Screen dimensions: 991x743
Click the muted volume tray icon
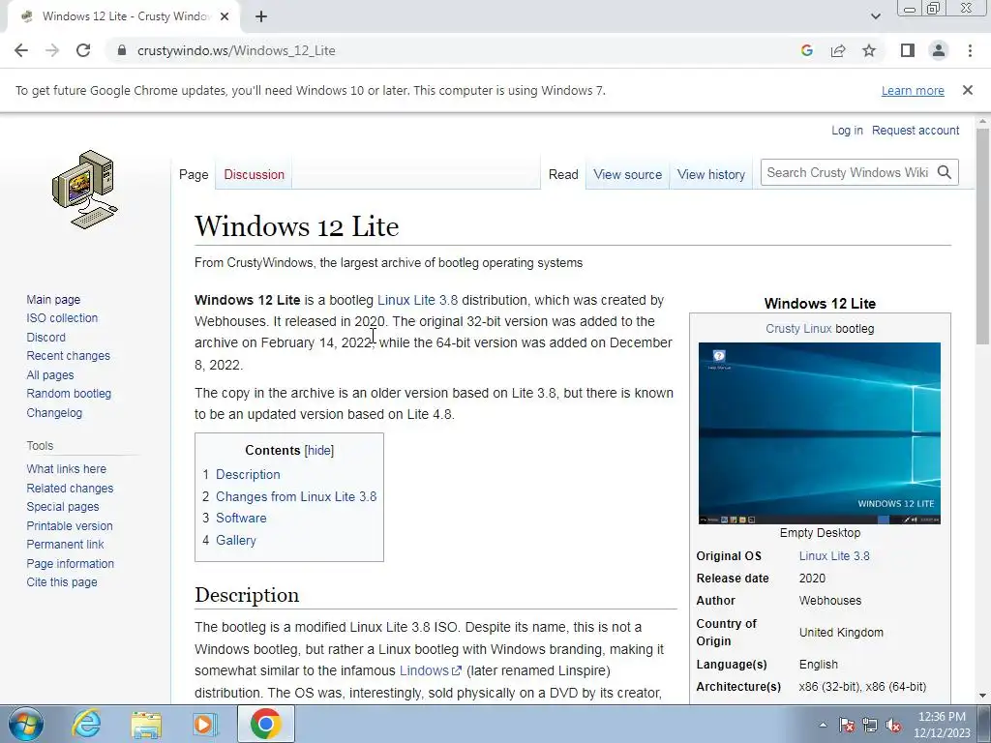[x=893, y=725]
